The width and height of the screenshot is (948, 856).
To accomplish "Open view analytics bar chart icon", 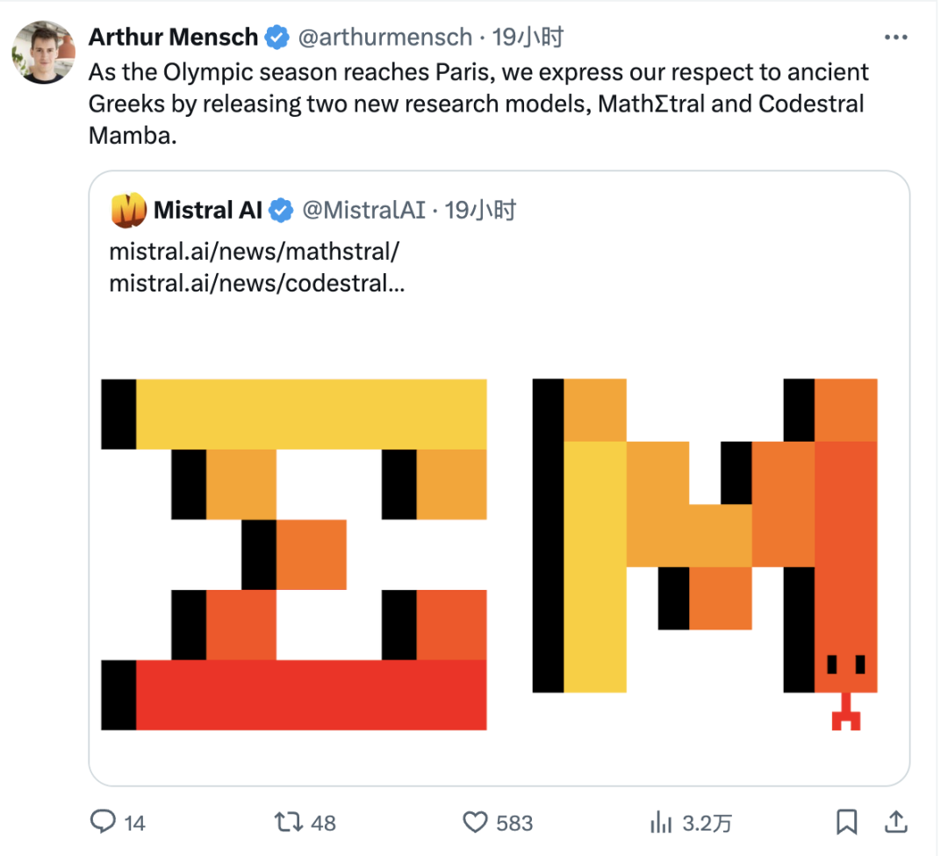I will tap(660, 822).
